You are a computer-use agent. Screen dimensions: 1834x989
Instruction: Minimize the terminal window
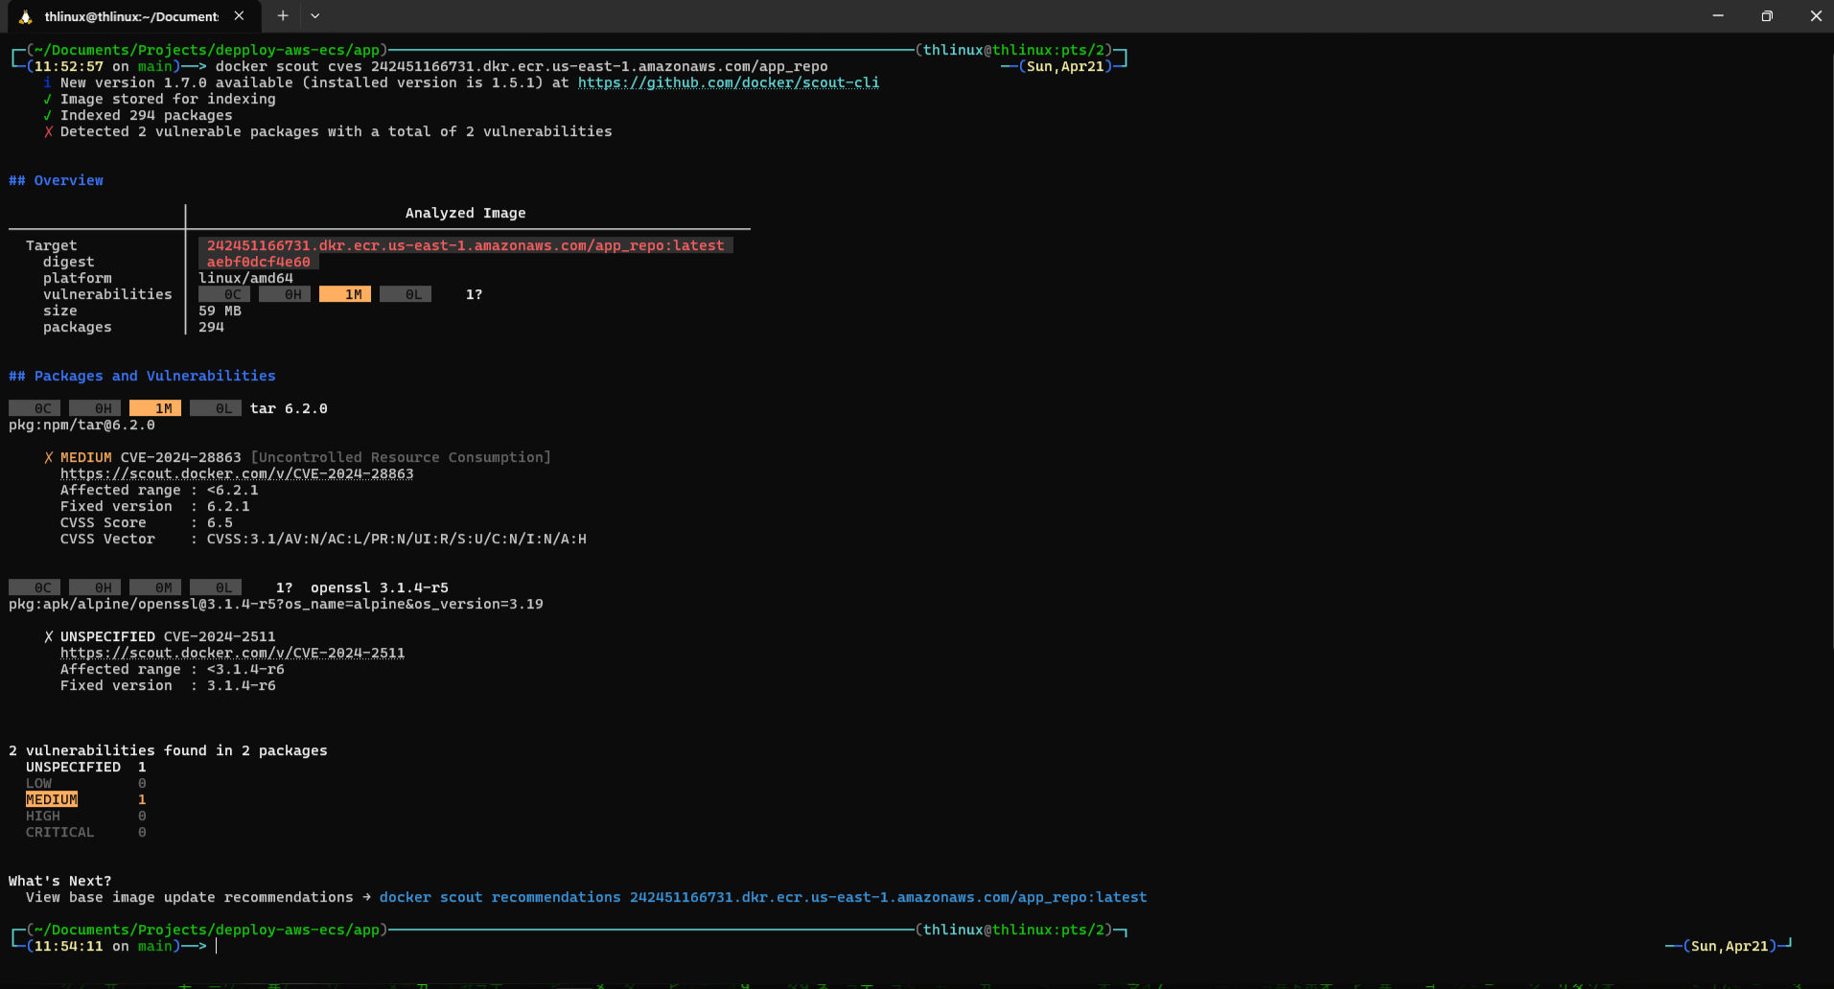pos(1718,16)
